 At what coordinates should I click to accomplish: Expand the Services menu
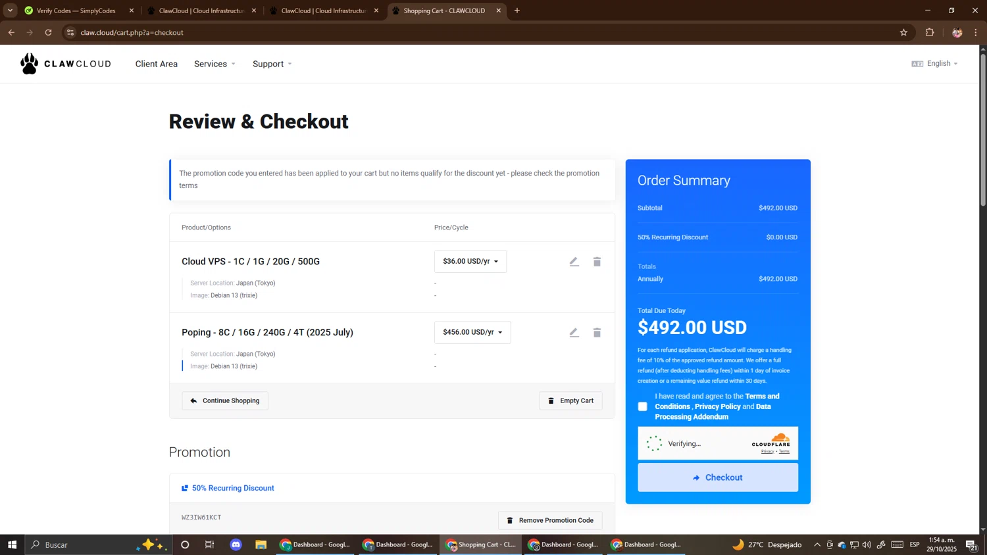[x=215, y=64]
